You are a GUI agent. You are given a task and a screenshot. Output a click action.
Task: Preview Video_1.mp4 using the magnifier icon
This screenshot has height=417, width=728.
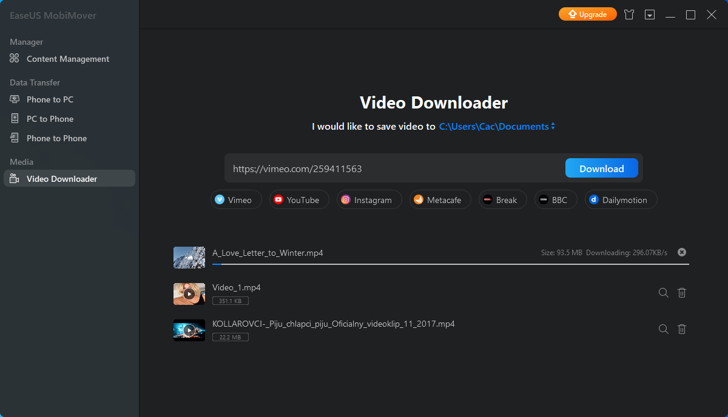pos(663,293)
